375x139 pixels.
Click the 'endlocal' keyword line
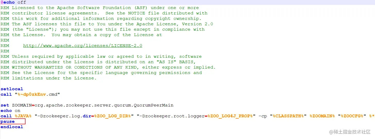12,127
